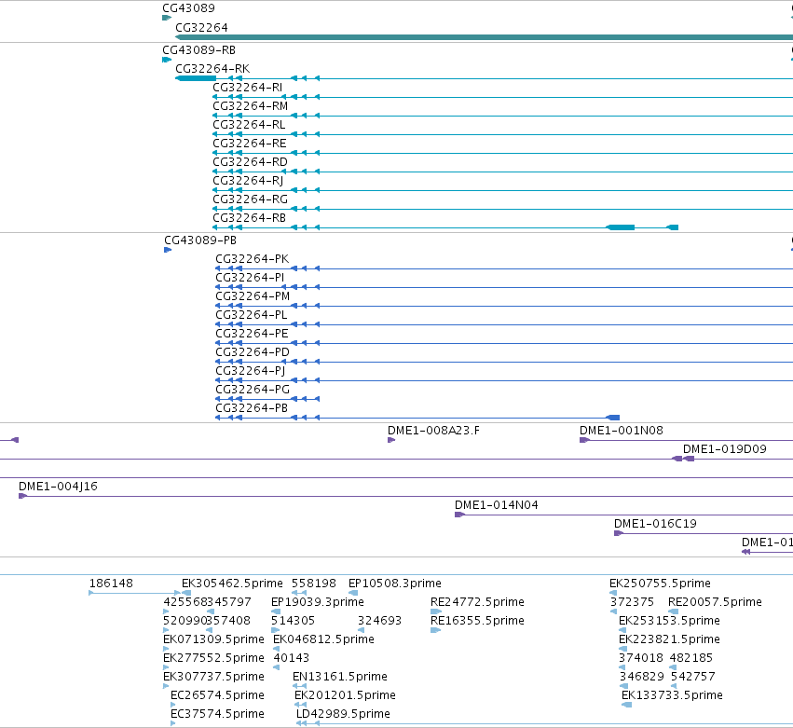Select EST EK277552.5prime

click(x=213, y=659)
